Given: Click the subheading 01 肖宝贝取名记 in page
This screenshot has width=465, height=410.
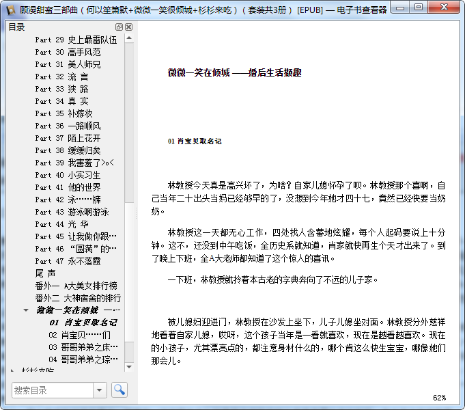Looking at the screenshot, I should (x=195, y=141).
